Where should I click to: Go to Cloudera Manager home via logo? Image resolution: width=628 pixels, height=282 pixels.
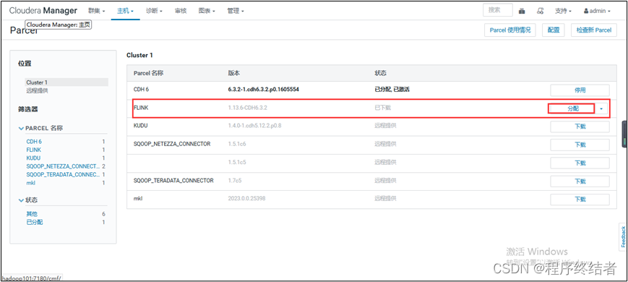pos(43,11)
